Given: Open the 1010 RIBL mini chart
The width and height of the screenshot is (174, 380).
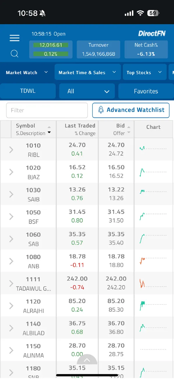Looking at the screenshot, I should click(x=153, y=149).
